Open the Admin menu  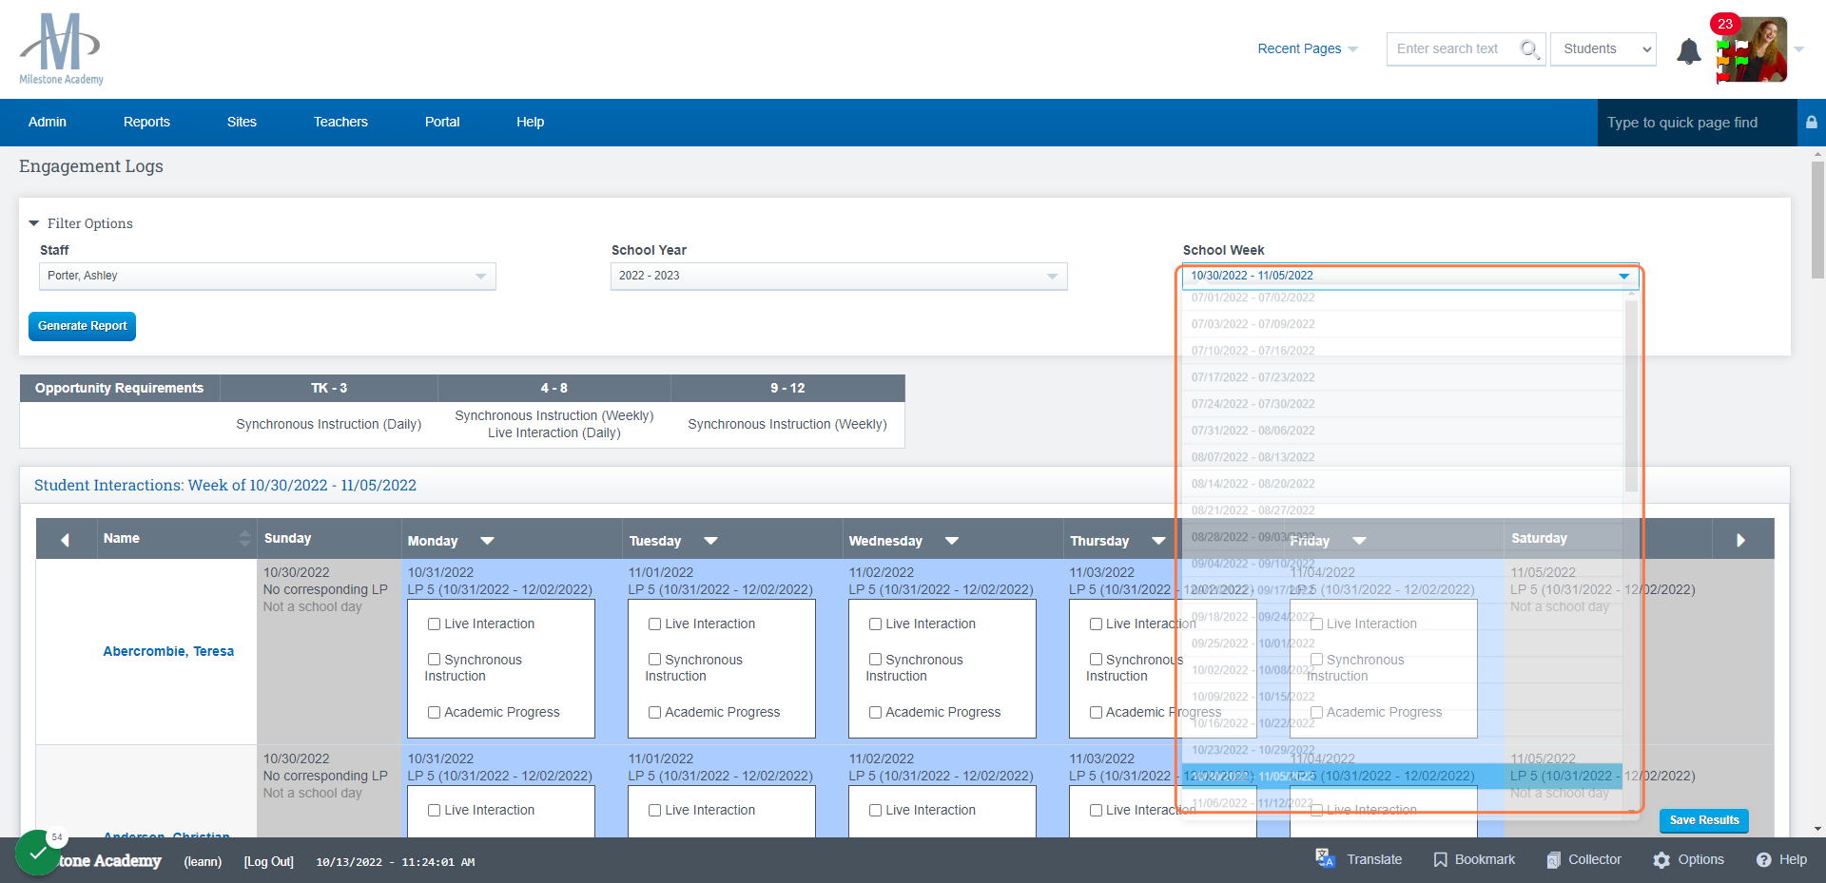tap(48, 122)
